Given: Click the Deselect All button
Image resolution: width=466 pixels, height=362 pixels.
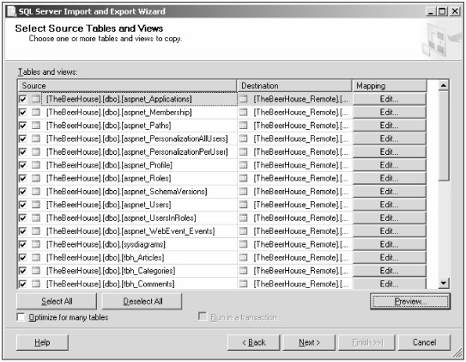Looking at the screenshot, I should (x=142, y=301).
